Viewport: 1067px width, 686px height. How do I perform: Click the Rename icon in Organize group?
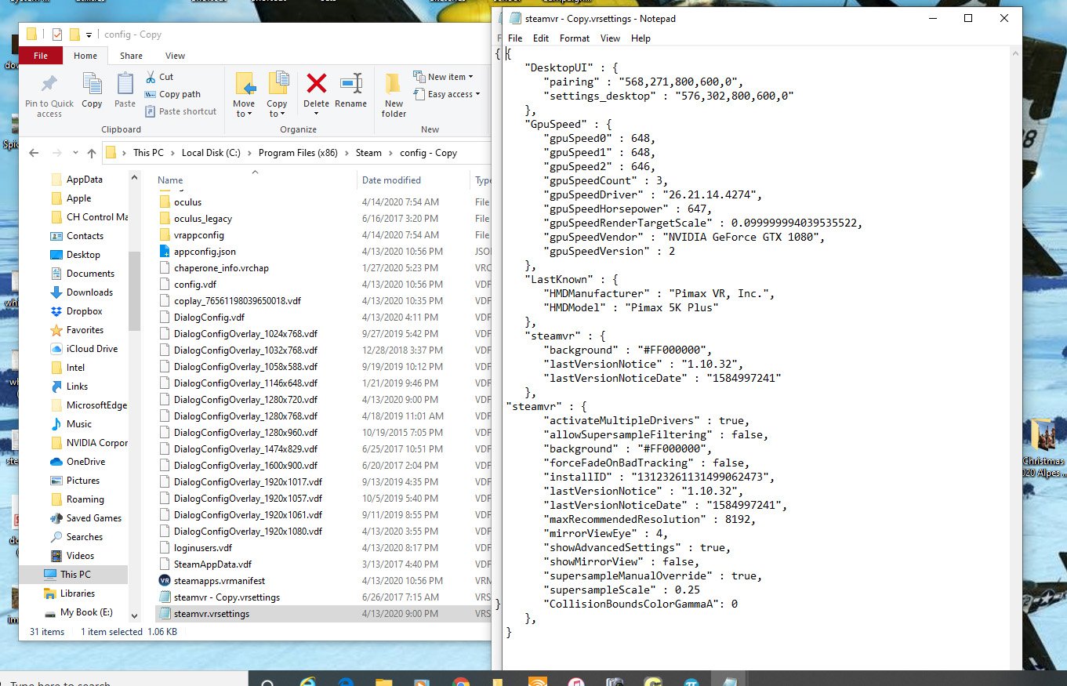click(350, 83)
